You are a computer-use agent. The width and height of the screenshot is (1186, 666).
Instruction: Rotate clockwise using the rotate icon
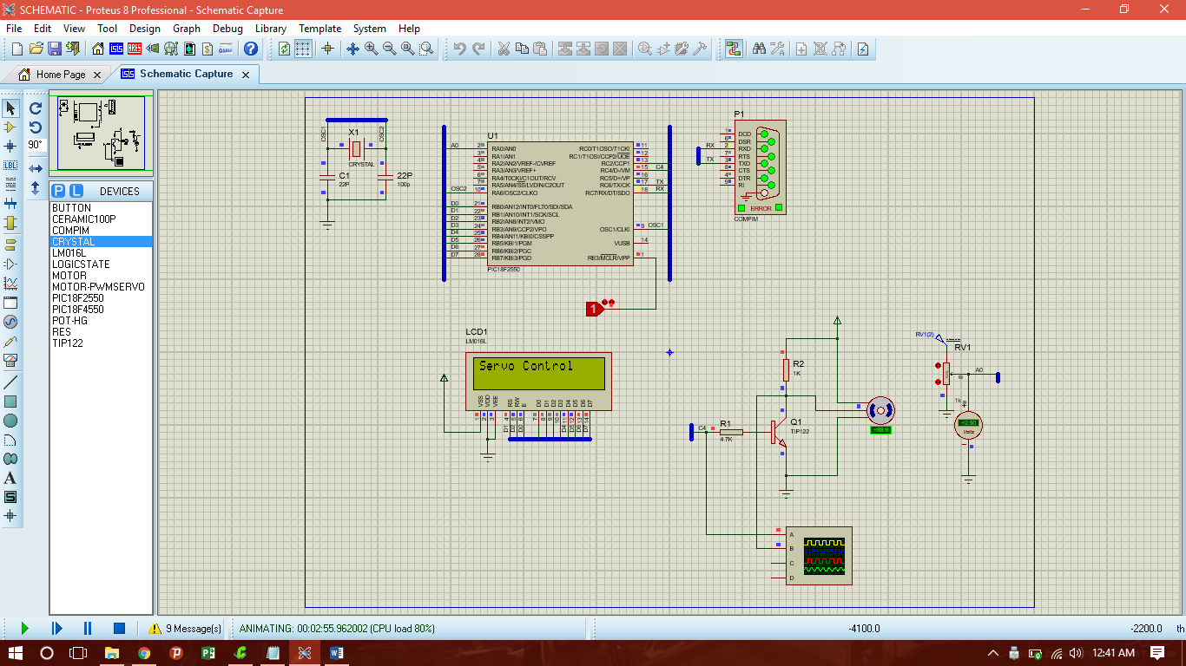pyautogui.click(x=36, y=108)
